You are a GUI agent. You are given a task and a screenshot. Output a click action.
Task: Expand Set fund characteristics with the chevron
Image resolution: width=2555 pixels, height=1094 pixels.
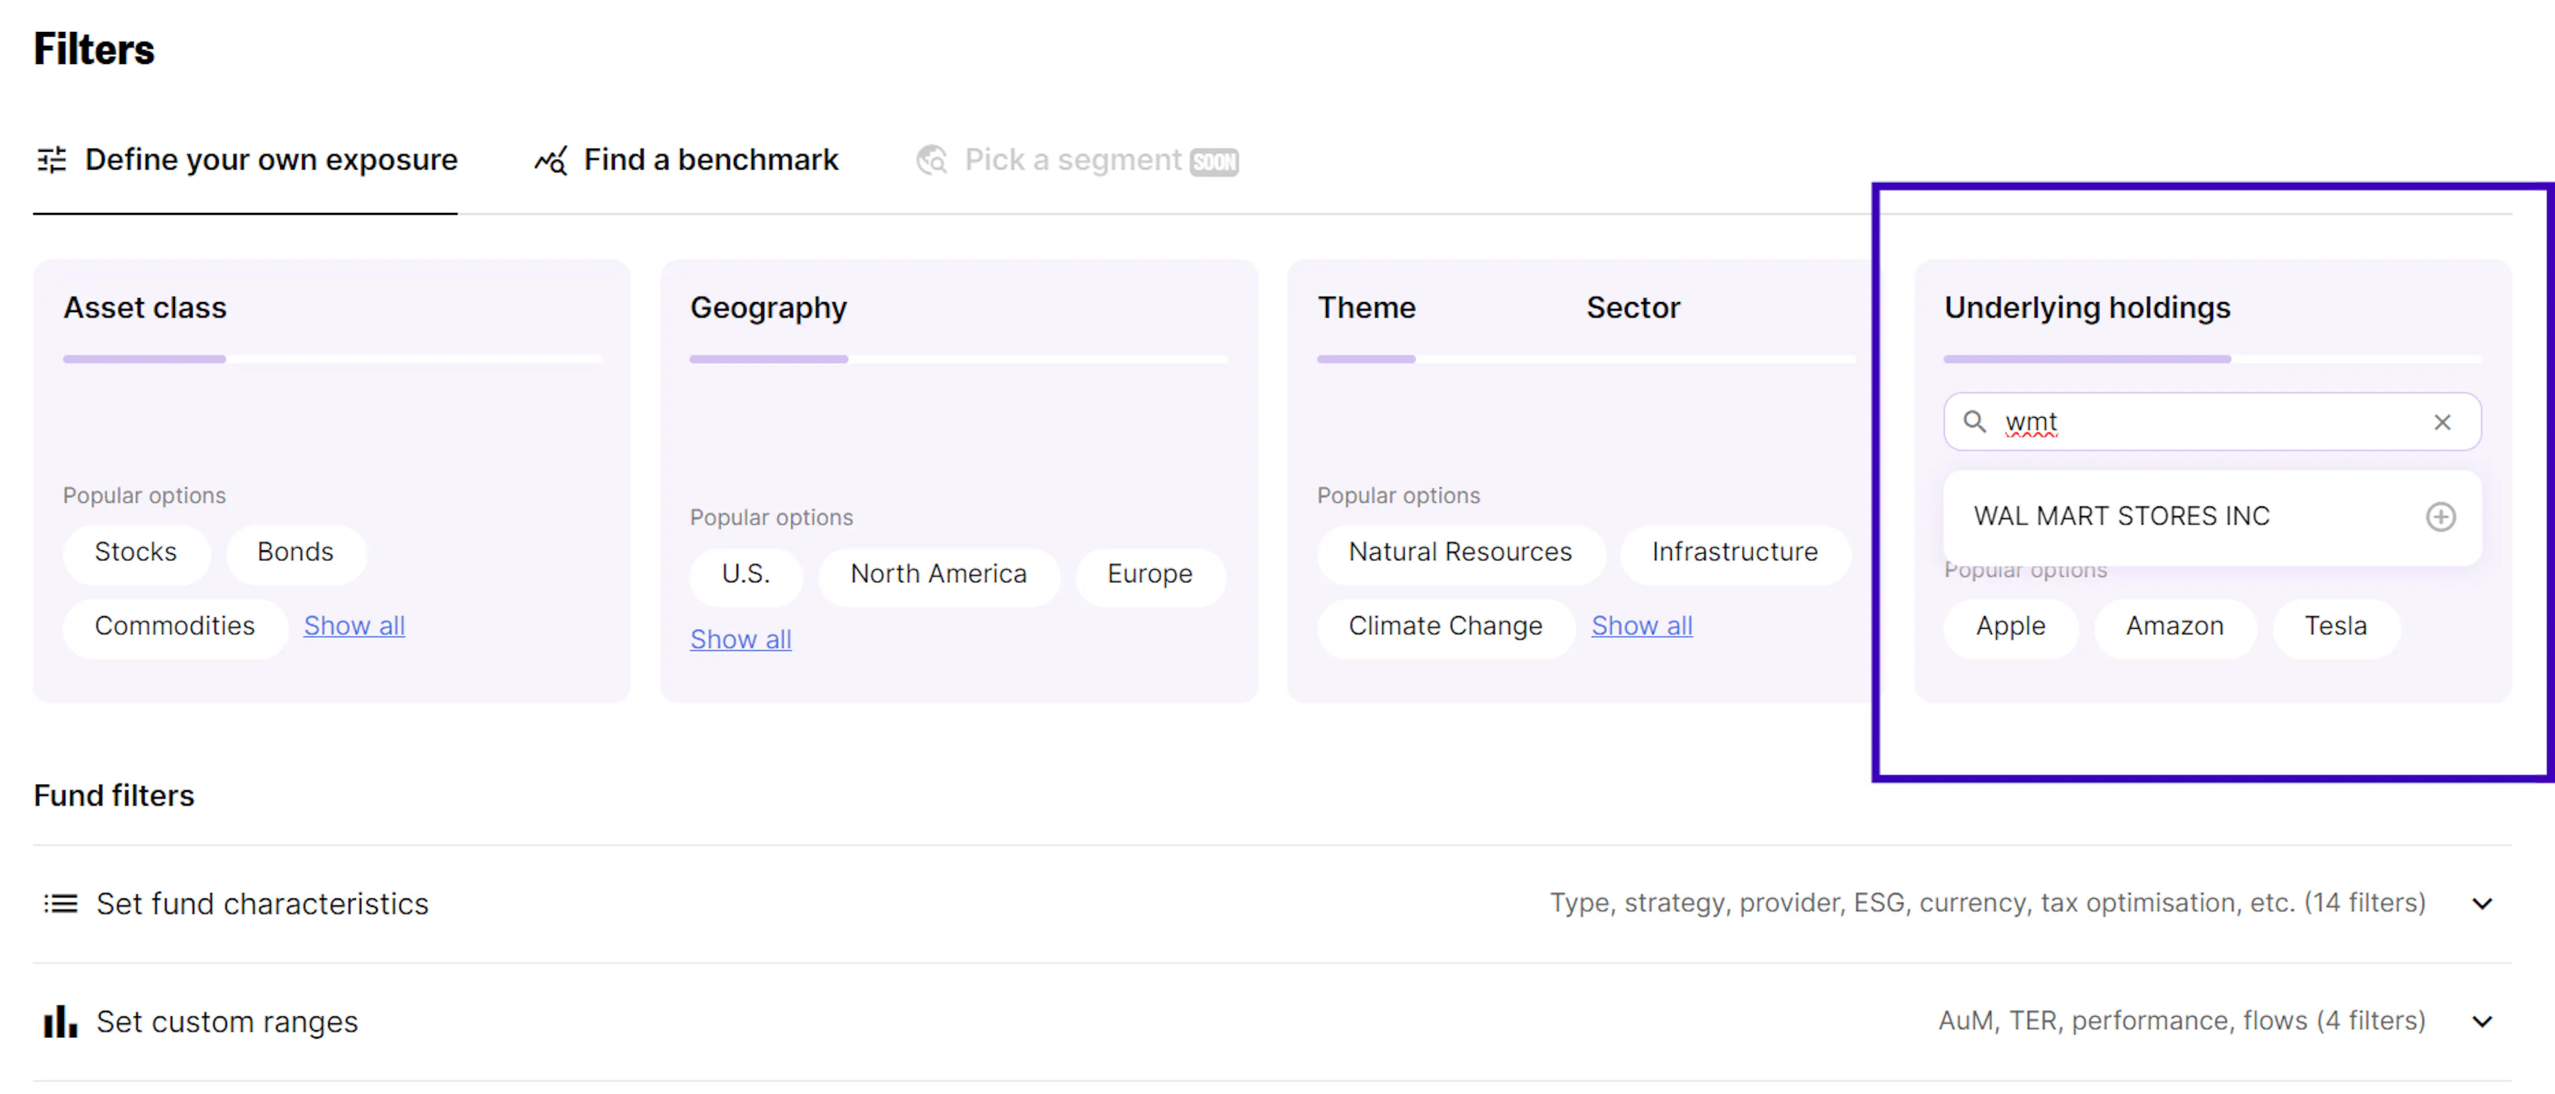(x=2482, y=904)
